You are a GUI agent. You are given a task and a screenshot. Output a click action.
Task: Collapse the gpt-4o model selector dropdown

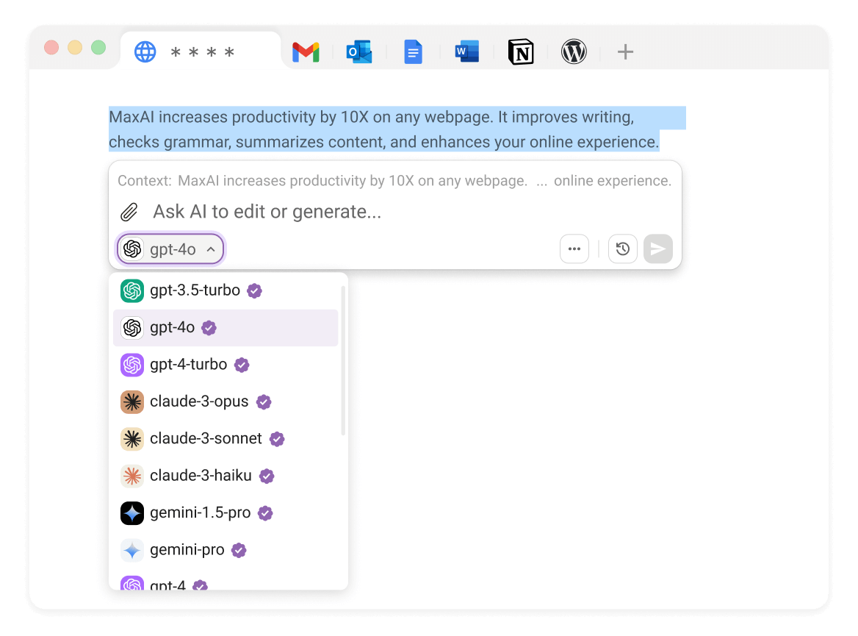point(170,249)
